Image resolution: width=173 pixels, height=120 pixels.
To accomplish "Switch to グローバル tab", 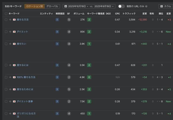I will [52, 6].
